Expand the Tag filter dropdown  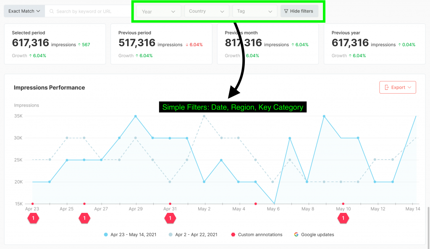pos(254,11)
